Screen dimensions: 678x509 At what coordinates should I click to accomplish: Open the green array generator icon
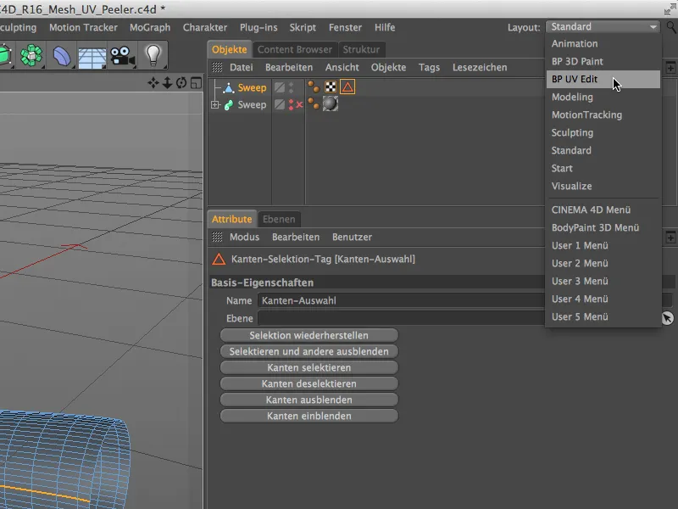coord(31,55)
